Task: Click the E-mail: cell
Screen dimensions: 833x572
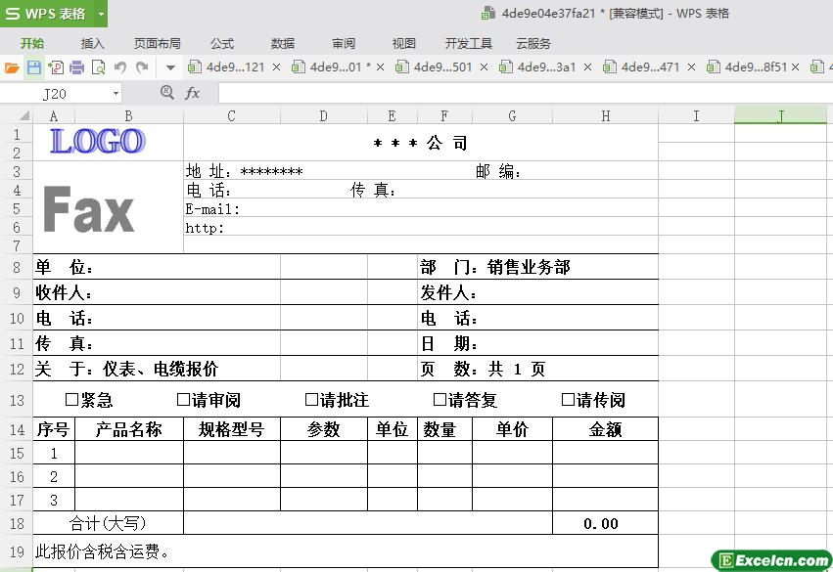Action: pos(420,208)
